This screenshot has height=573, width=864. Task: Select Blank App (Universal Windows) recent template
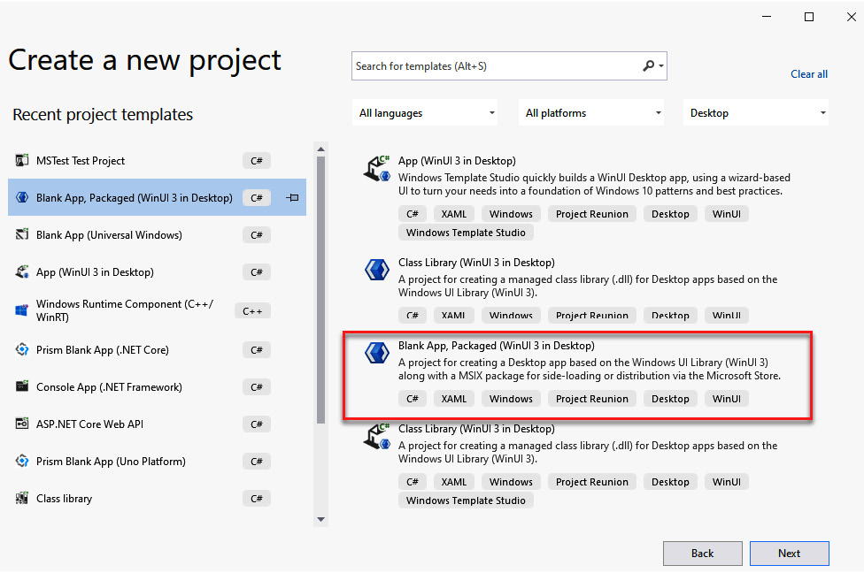(x=157, y=235)
